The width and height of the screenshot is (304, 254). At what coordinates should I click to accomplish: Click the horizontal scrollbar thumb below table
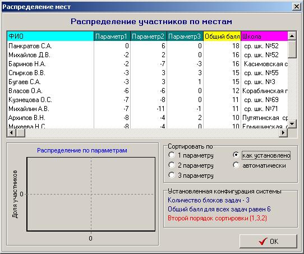pos(20,133)
